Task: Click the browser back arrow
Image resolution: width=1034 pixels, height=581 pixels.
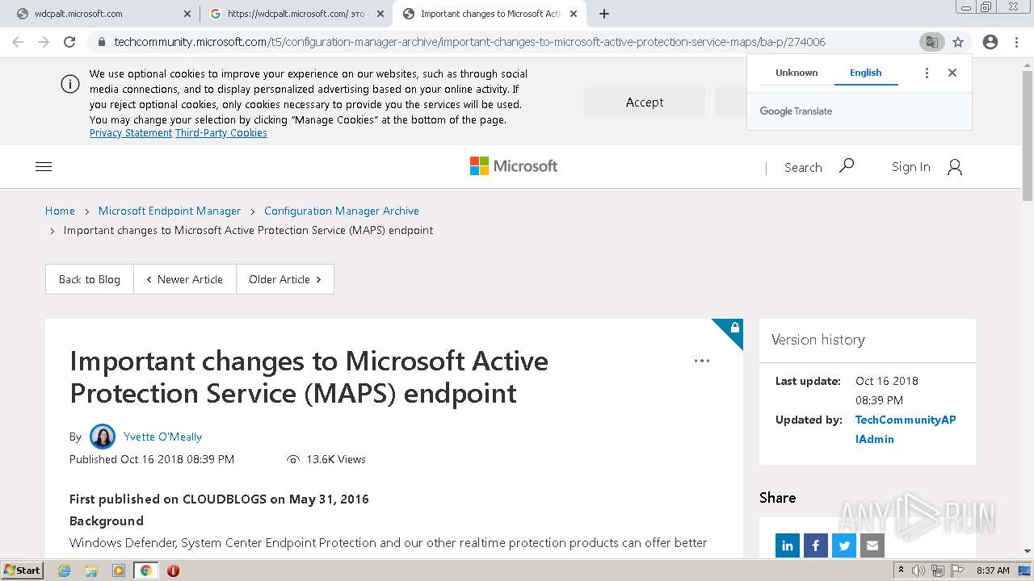Action: (18, 42)
